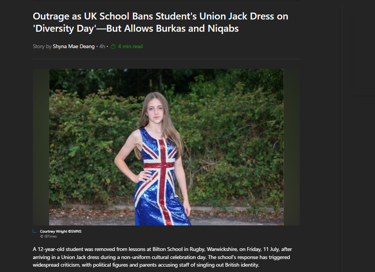Click the article headline about Union Jack Dress
Viewport: 375px width, 272px height.
coord(160,22)
